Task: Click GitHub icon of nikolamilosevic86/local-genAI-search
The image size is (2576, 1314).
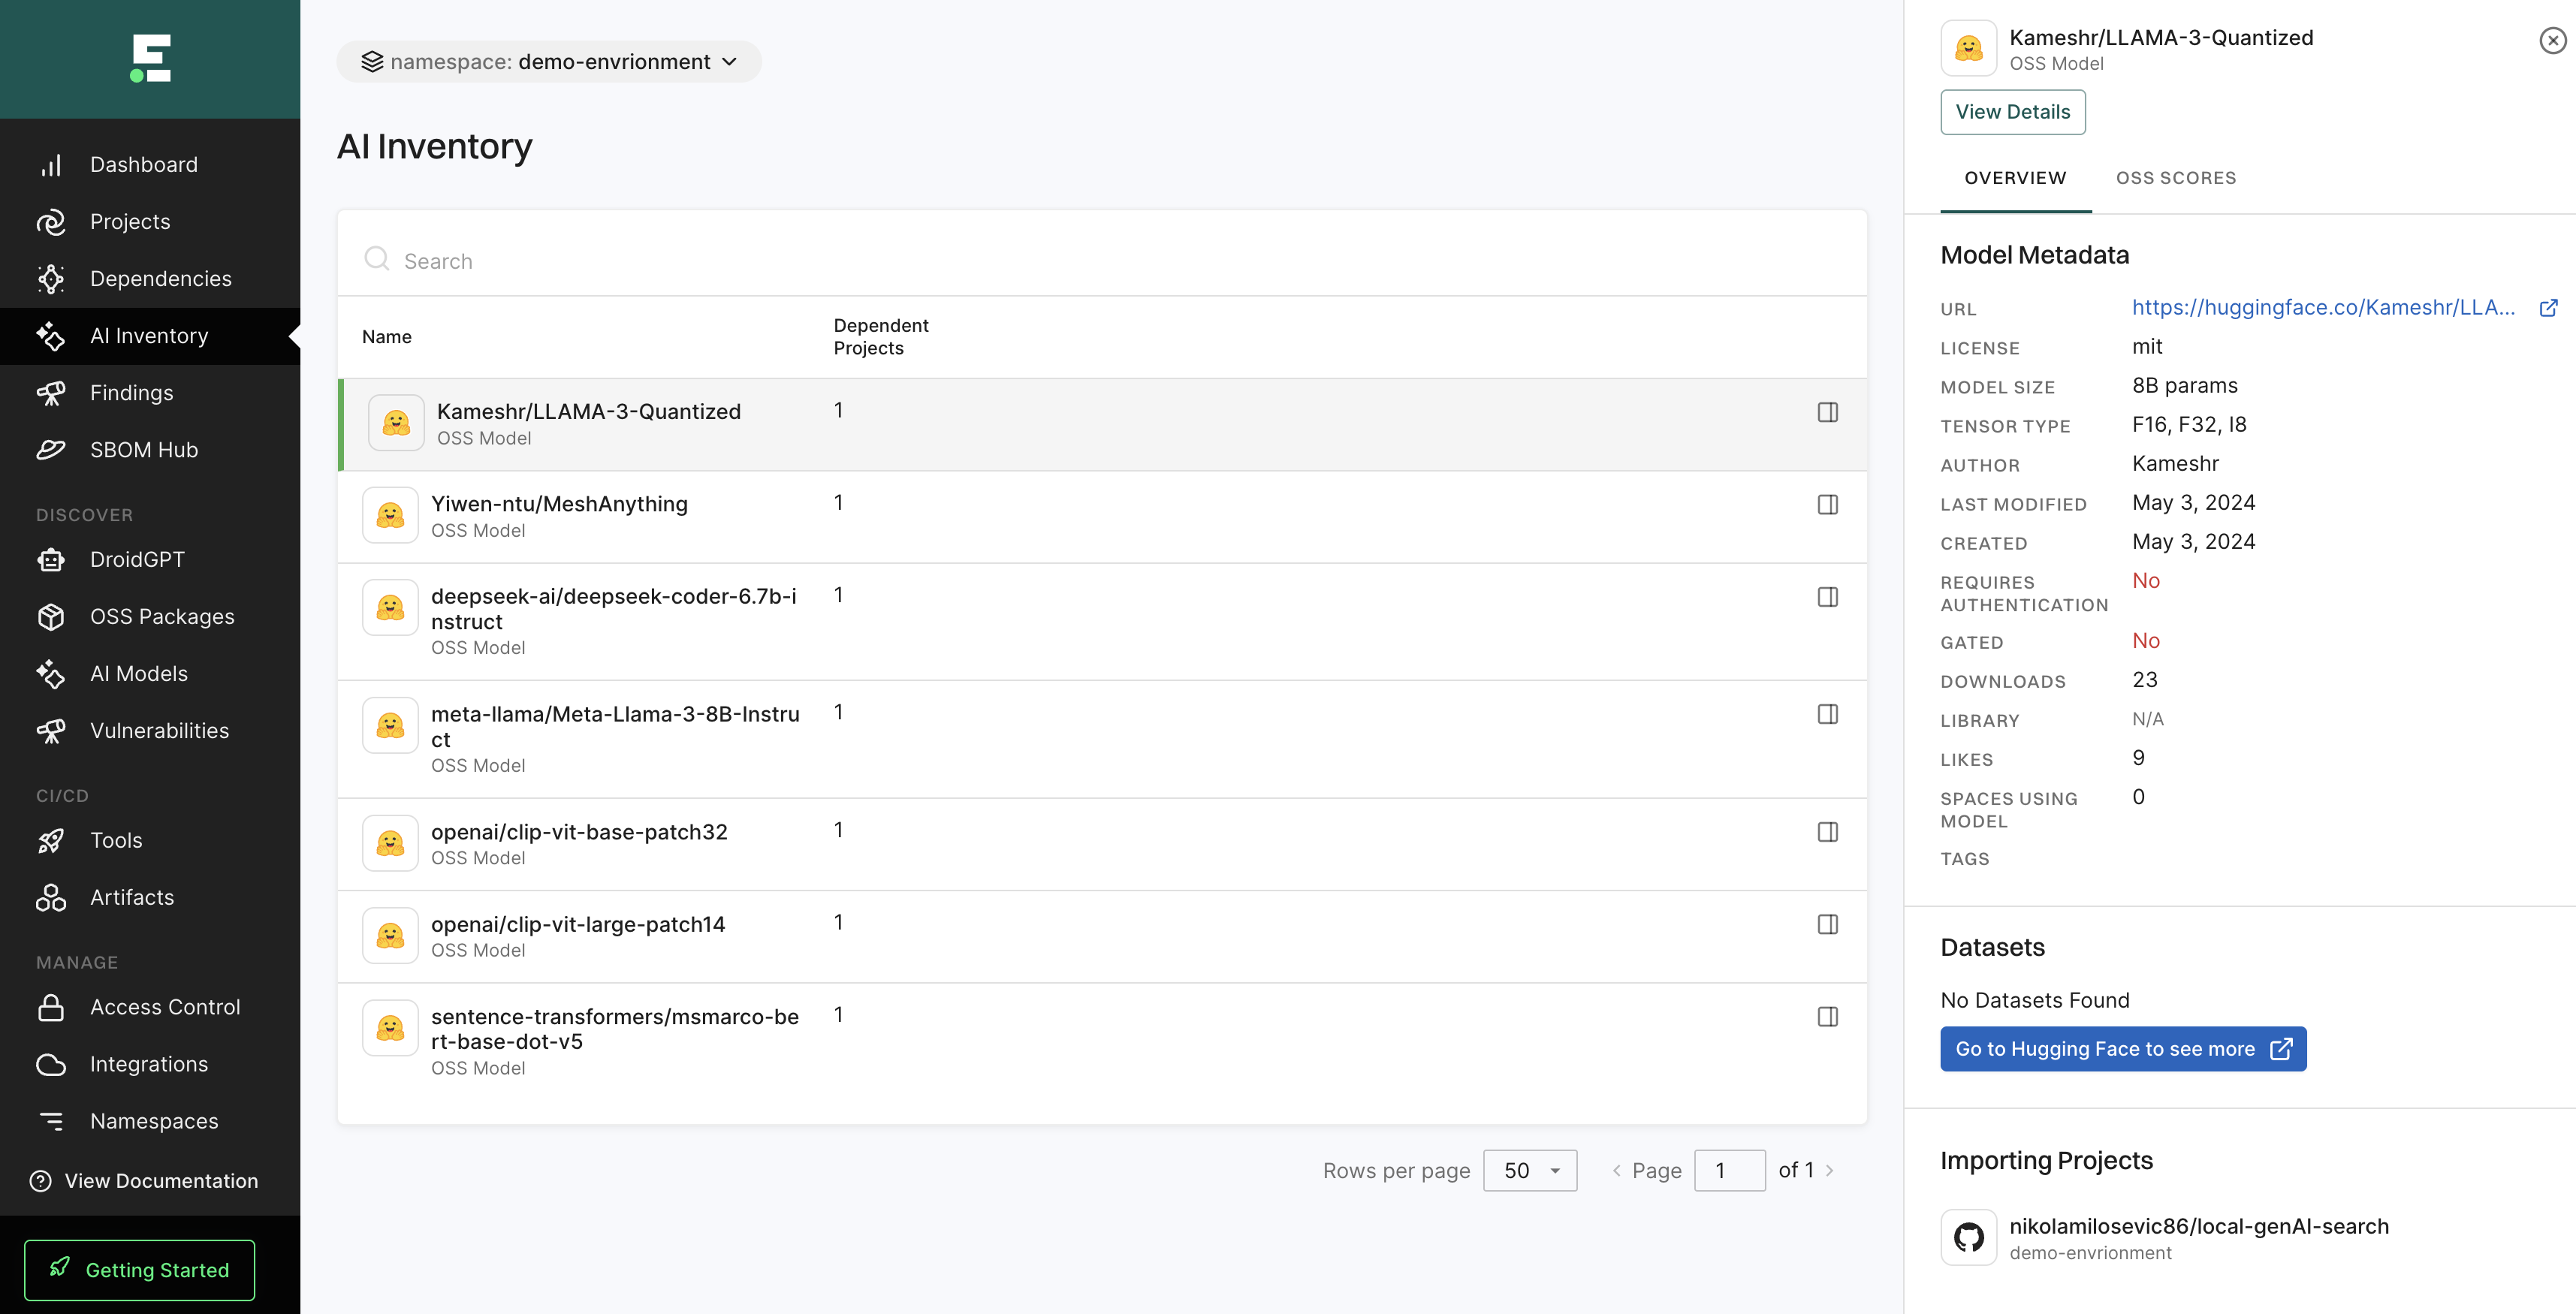Action: [x=1968, y=1237]
